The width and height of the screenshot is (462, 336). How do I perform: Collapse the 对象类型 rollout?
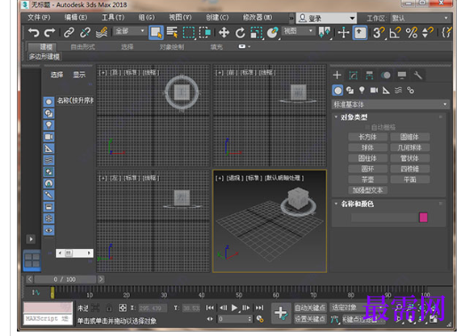pos(354,117)
